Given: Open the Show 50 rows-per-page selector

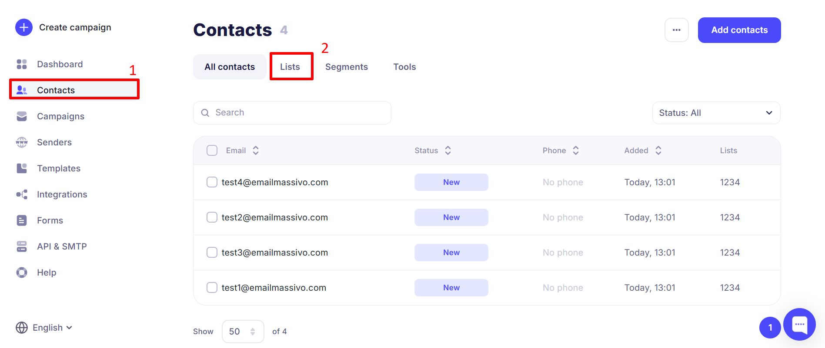Looking at the screenshot, I should [243, 332].
